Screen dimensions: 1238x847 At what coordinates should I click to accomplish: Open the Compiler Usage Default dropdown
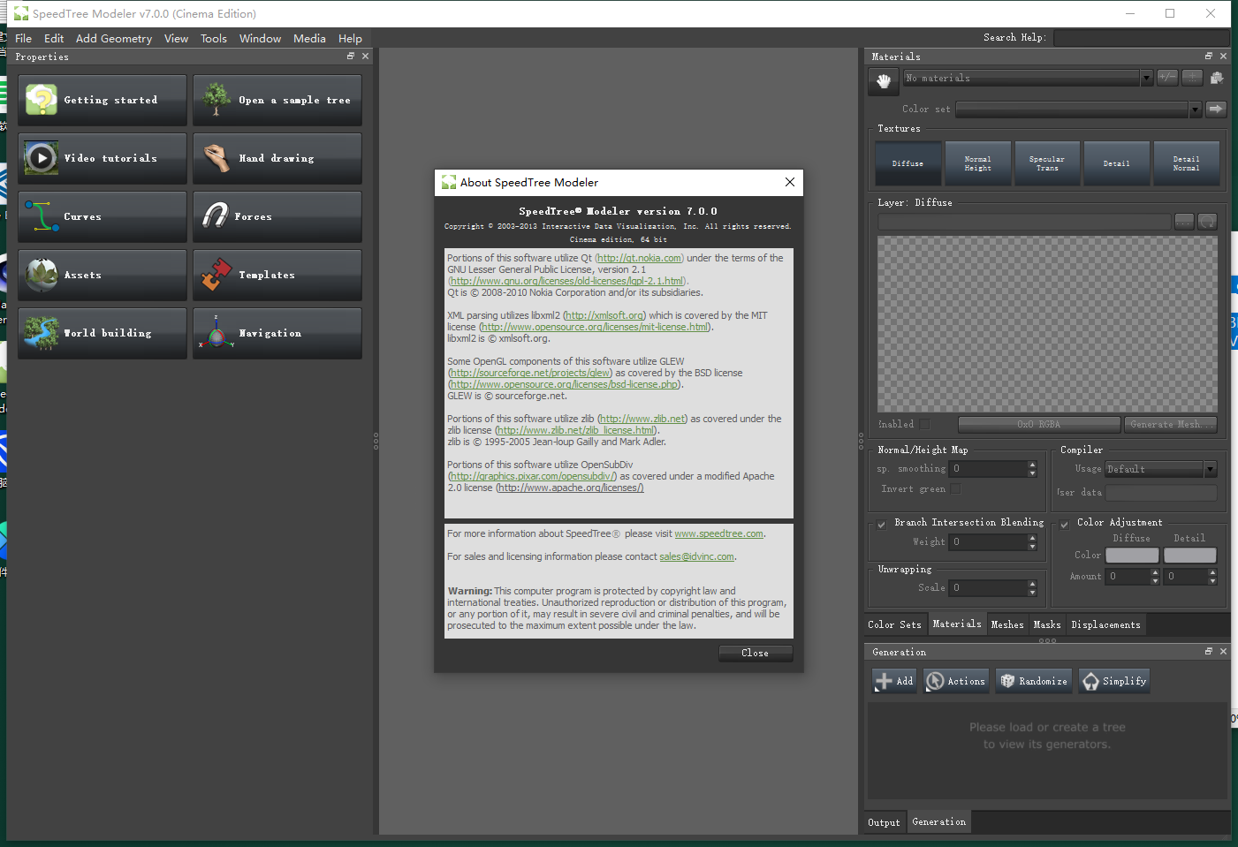1161,469
